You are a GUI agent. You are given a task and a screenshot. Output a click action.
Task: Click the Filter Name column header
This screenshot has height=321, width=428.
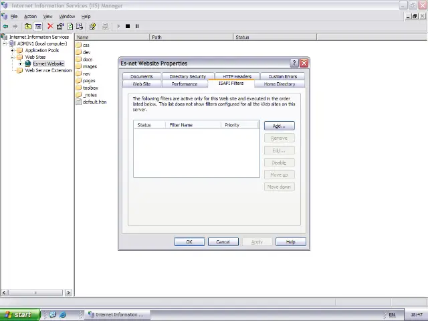click(x=193, y=125)
